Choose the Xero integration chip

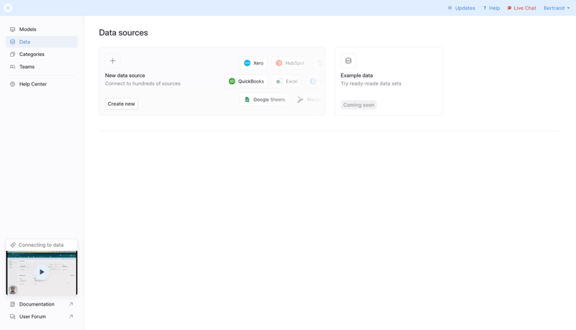(x=253, y=63)
